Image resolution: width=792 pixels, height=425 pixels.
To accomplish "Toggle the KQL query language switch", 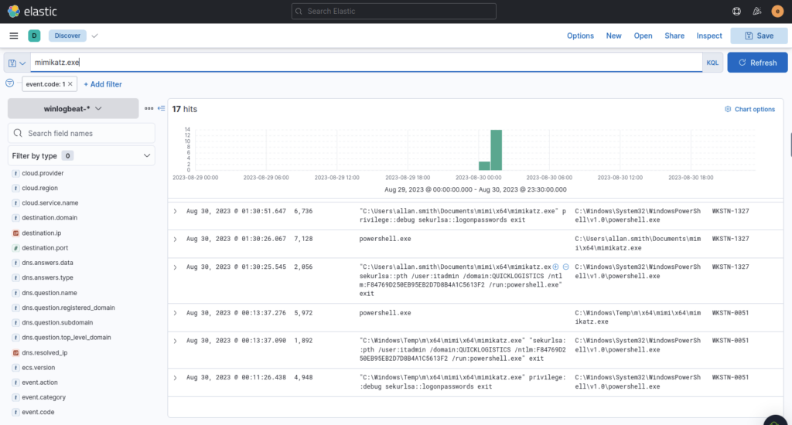I will 712,63.
